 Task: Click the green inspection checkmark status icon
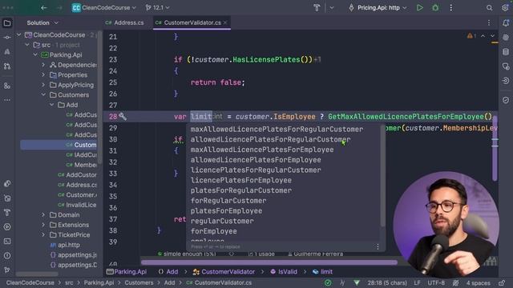(x=328, y=282)
